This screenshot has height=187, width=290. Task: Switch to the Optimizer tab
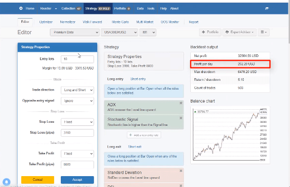(x=46, y=22)
